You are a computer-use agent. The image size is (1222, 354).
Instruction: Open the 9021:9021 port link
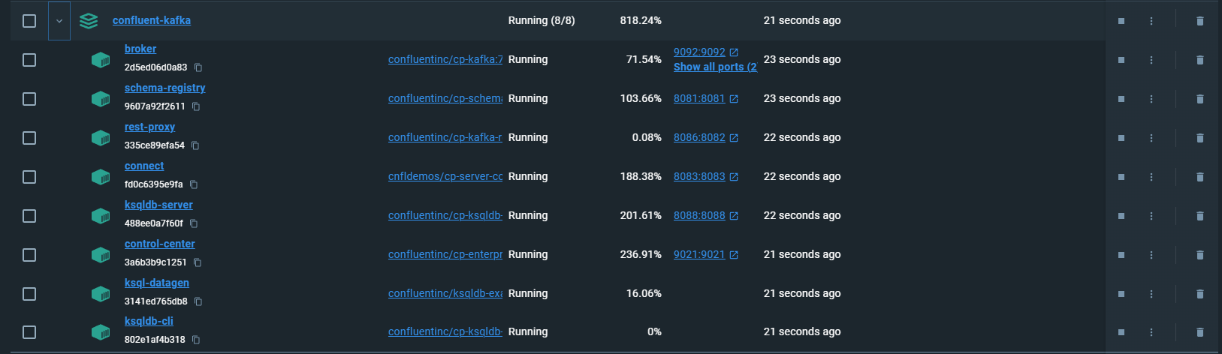click(x=699, y=254)
